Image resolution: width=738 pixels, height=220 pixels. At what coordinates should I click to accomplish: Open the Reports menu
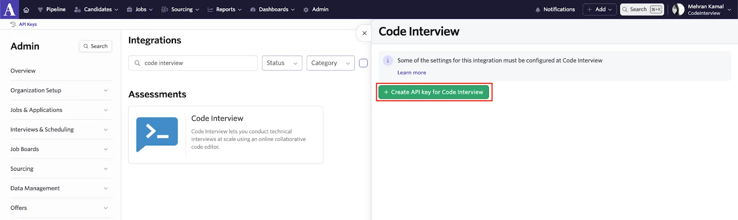click(x=225, y=9)
